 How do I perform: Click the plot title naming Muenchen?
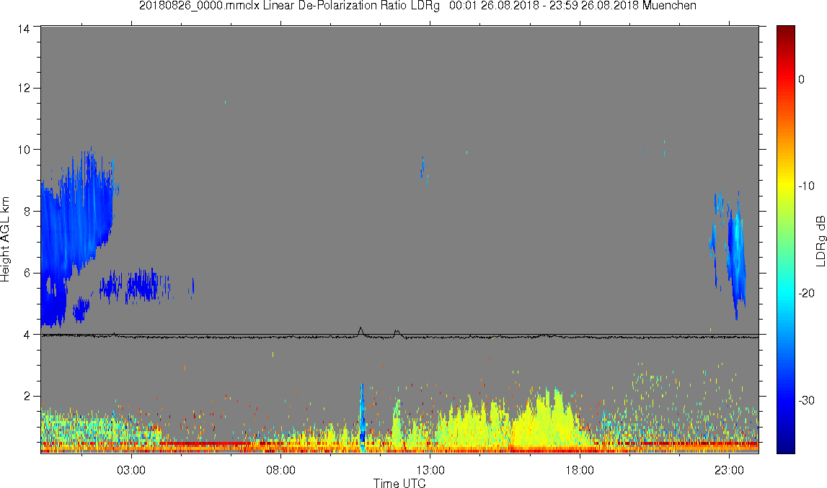(417, 6)
